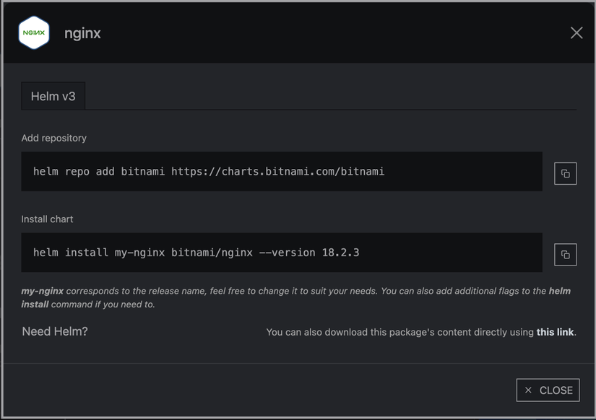Click the X close icon at top right
The width and height of the screenshot is (596, 420).
tap(576, 32)
